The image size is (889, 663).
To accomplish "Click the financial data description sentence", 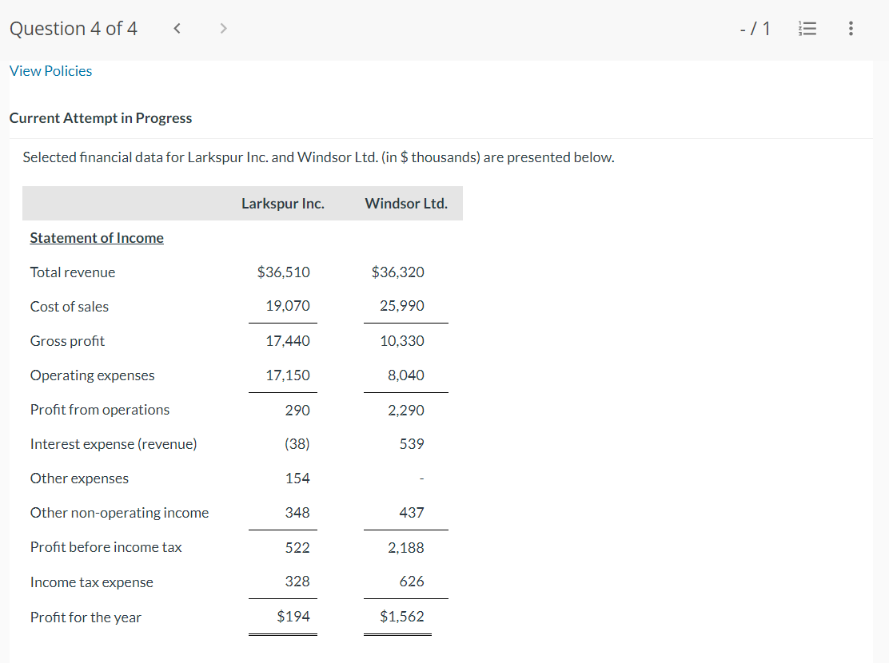I will pos(318,157).
